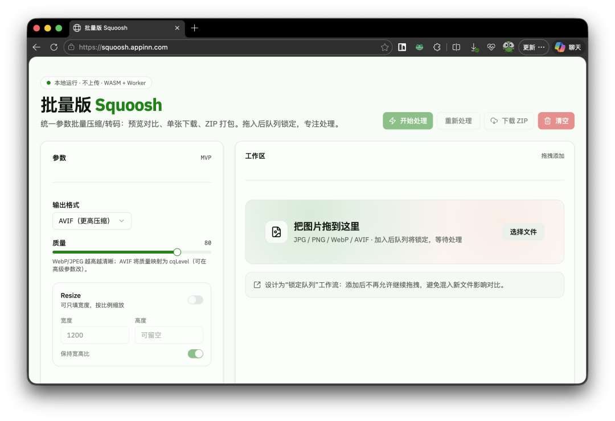Click the Resize section label

tap(71, 296)
